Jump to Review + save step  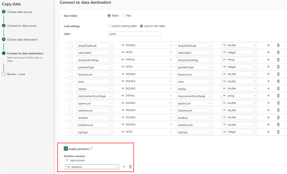[x=16, y=74]
